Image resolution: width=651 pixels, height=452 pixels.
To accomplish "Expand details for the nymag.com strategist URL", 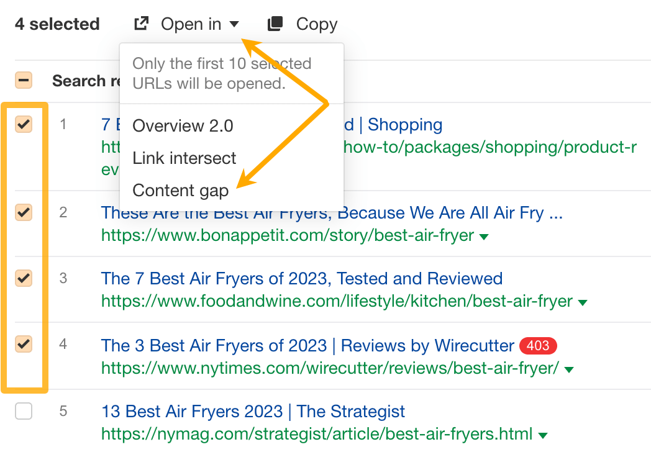I will (x=544, y=435).
